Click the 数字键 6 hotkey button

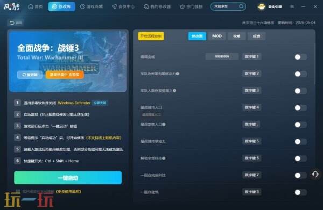(x=252, y=158)
